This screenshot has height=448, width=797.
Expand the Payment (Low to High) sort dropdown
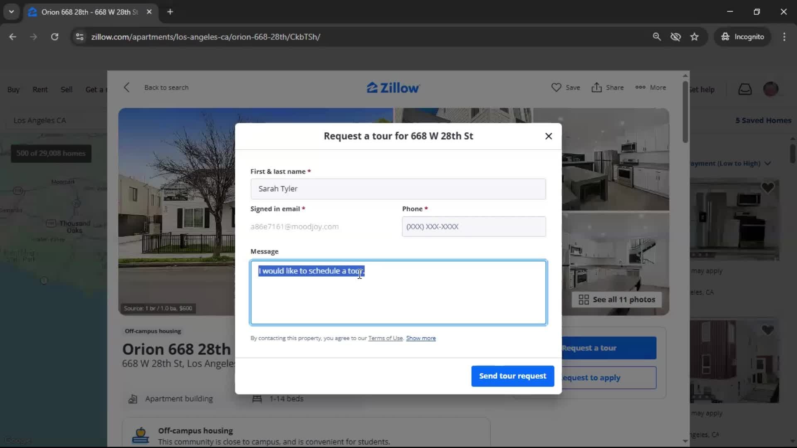[767, 163]
